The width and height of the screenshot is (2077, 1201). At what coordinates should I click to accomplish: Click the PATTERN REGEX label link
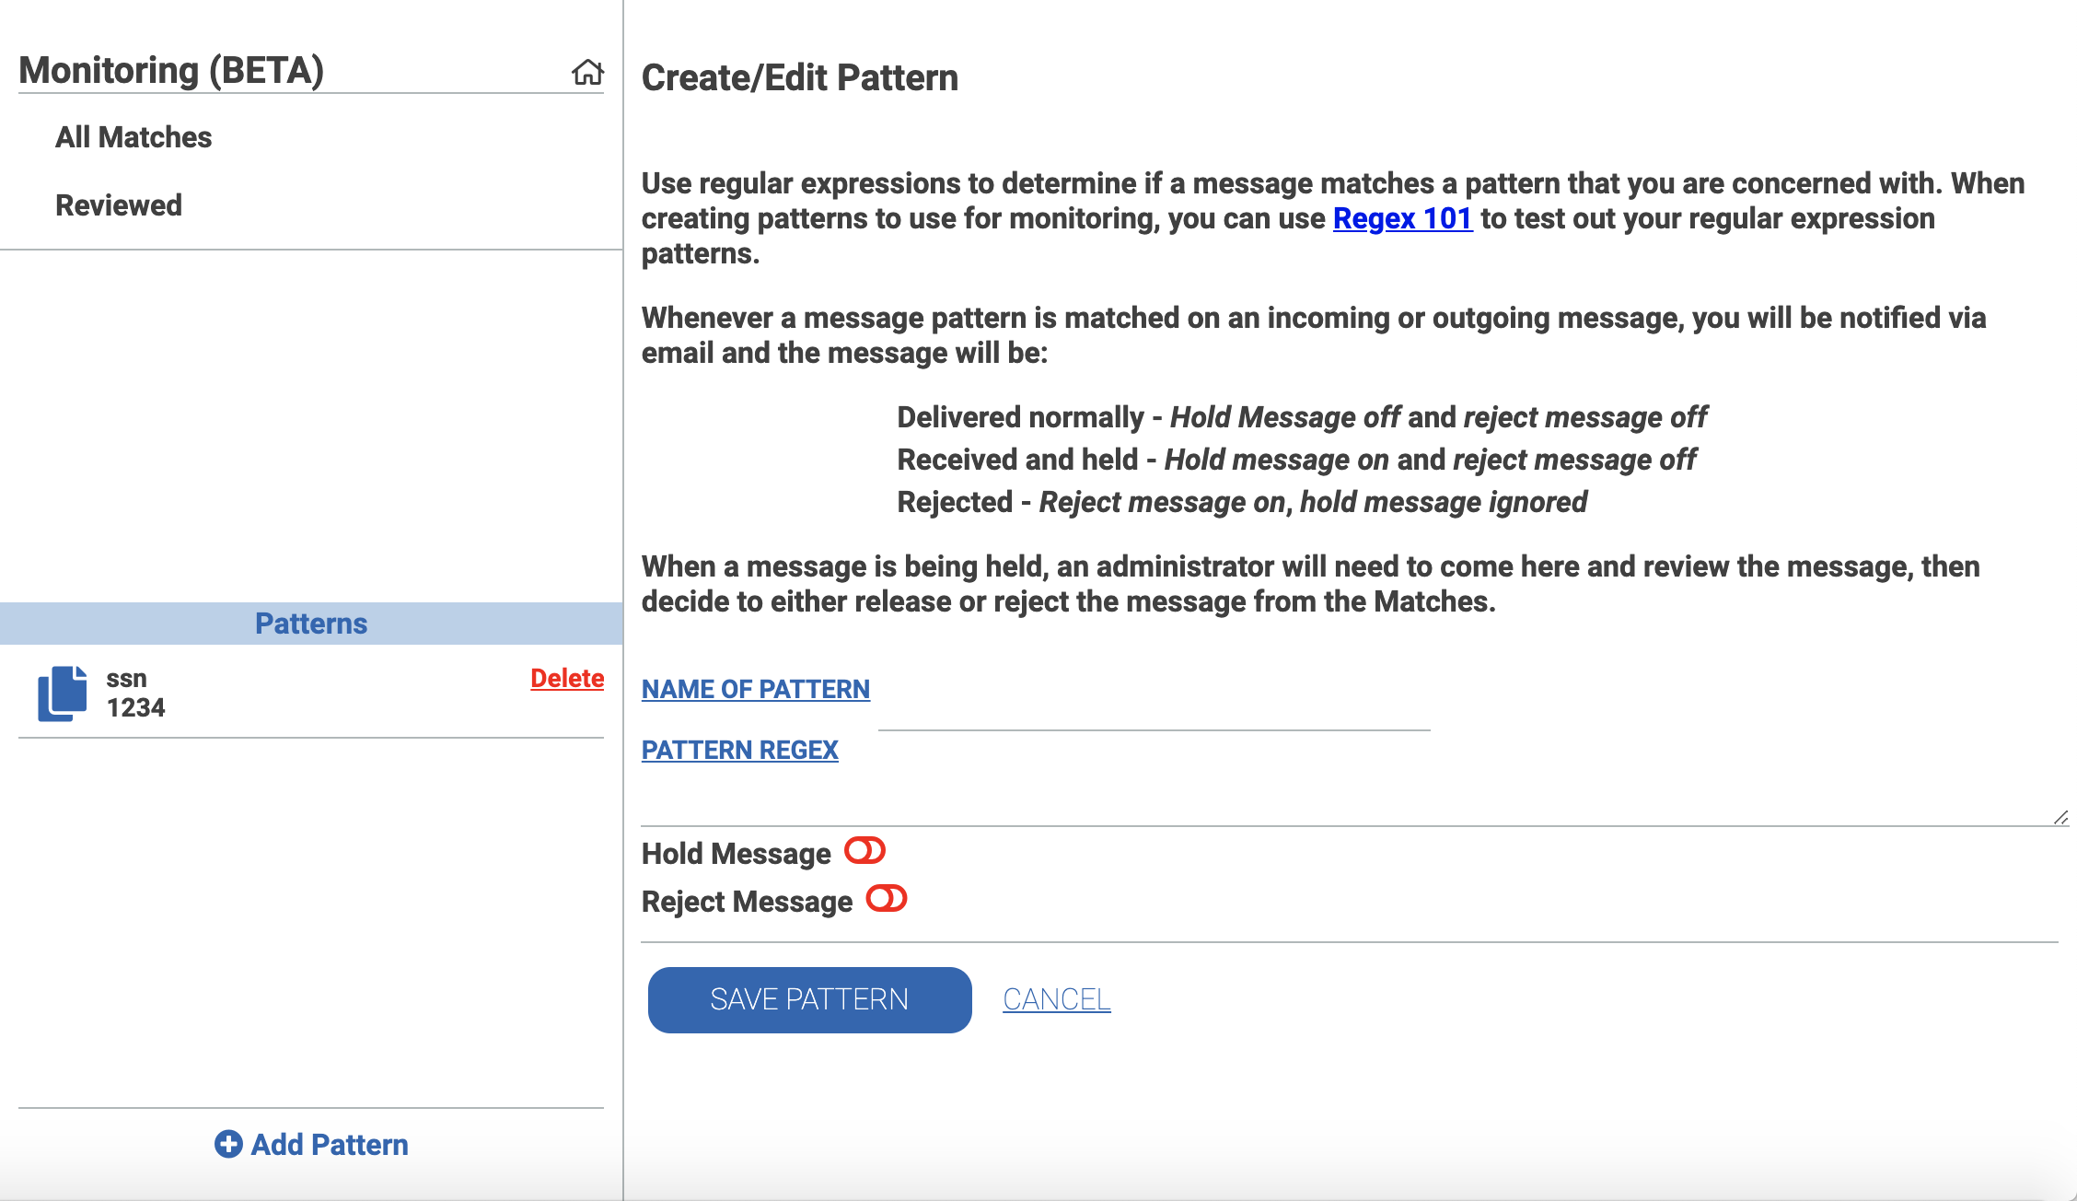coord(740,750)
